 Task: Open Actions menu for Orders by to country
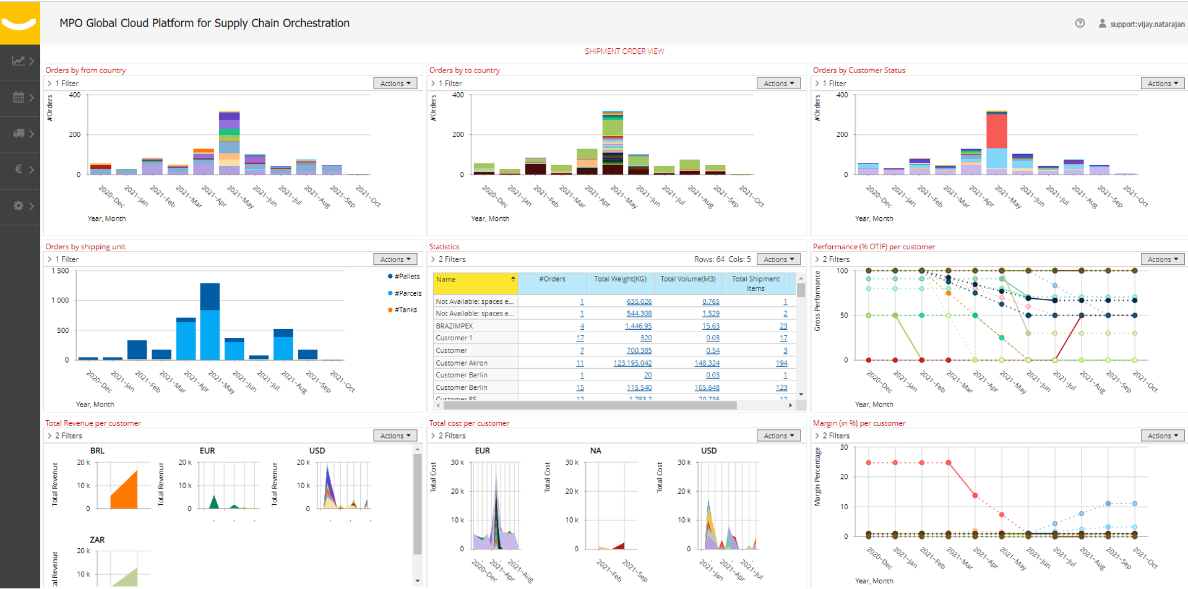point(779,84)
